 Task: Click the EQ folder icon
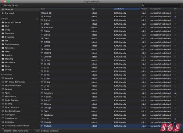3,40
